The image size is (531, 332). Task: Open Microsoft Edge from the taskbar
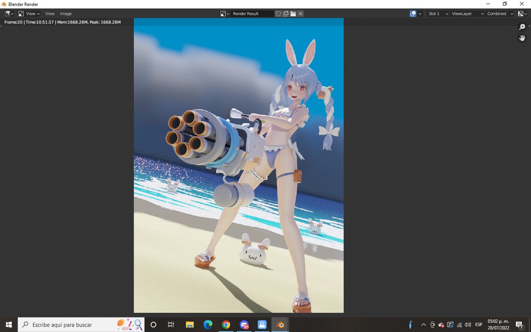(x=208, y=324)
